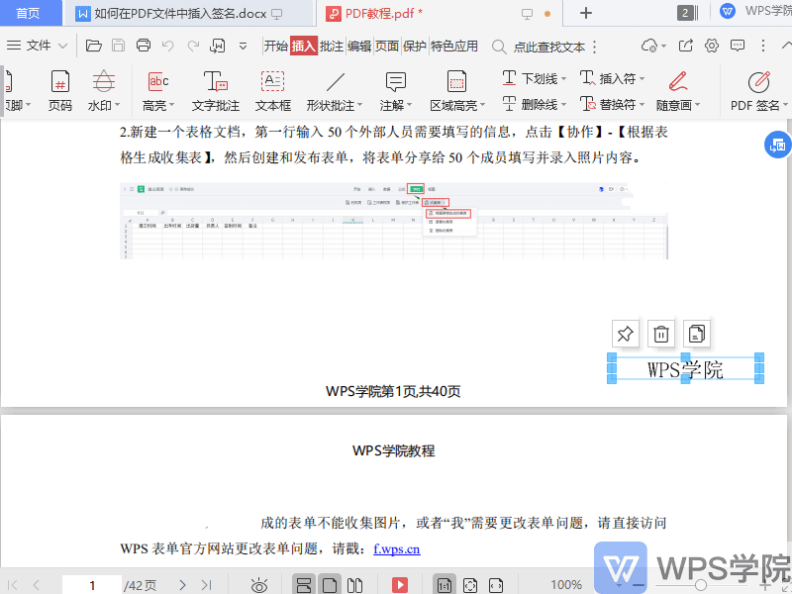Screen dimensions: 792x594
Task: Click the 100% zoom level control
Action: 565,585
